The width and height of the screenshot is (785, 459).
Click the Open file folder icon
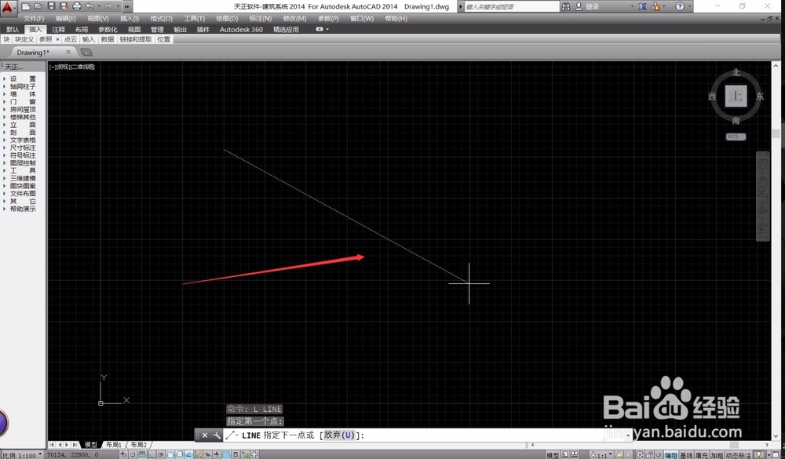tap(38, 6)
